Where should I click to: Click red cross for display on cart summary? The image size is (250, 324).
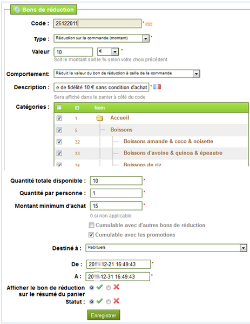click(116, 287)
